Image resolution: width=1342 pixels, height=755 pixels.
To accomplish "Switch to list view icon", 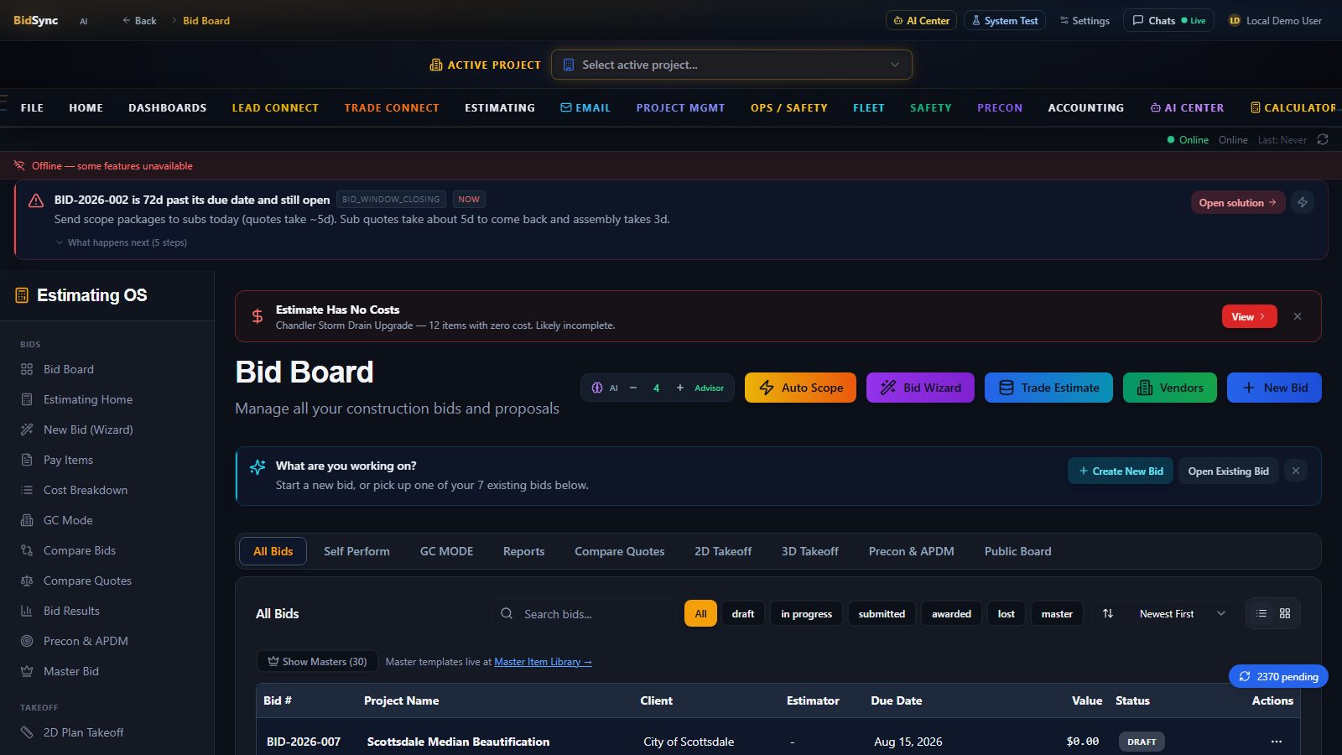I will point(1261,613).
